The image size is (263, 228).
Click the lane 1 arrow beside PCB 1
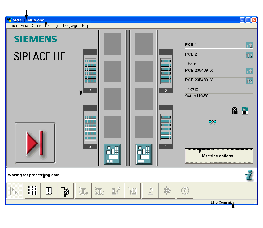tap(249, 45)
